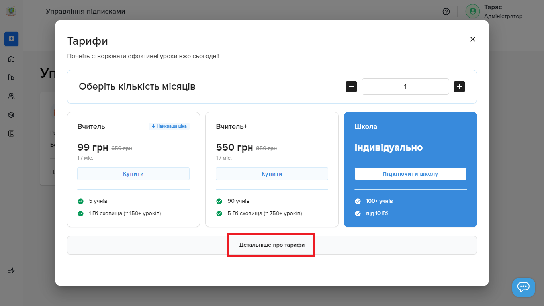Click the months quantity input field
Image resolution: width=544 pixels, height=306 pixels.
(405, 86)
